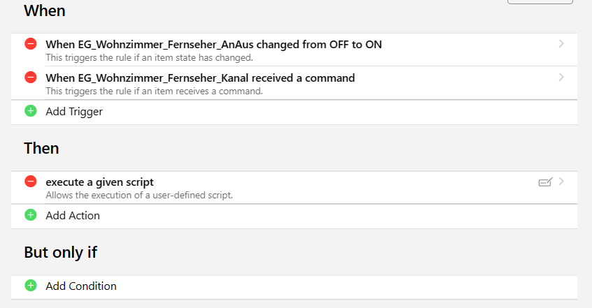The width and height of the screenshot is (592, 308).
Task: Delete the EG_Wohnzimmer_Fernseher_Kanal trigger with red minus
Action: pyautogui.click(x=31, y=78)
